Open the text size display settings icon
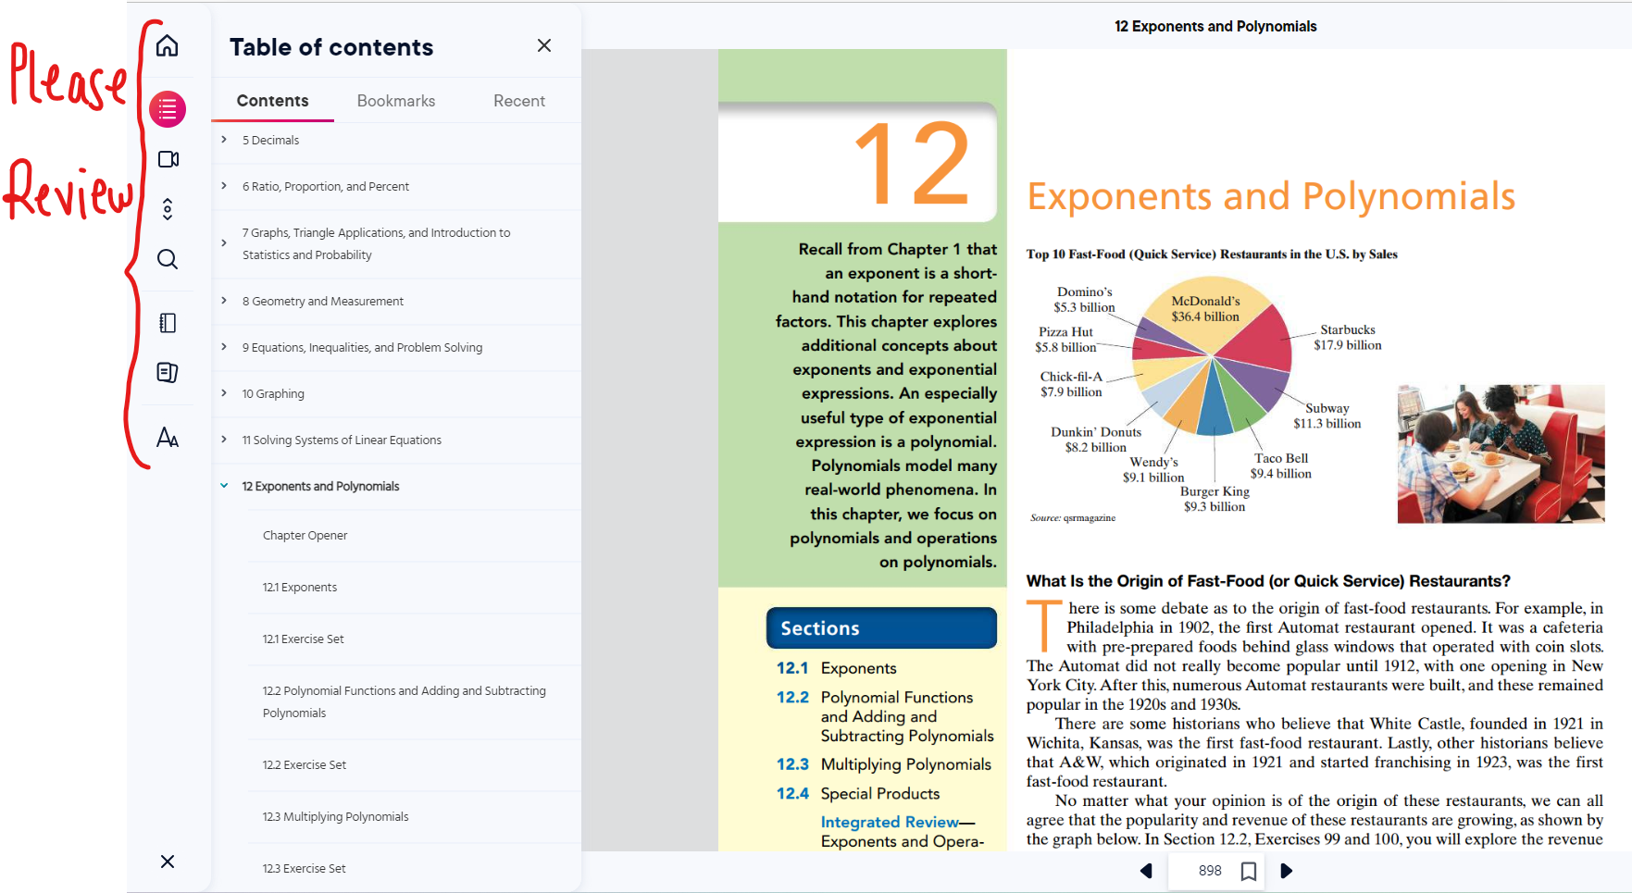This screenshot has height=893, width=1632. (168, 437)
